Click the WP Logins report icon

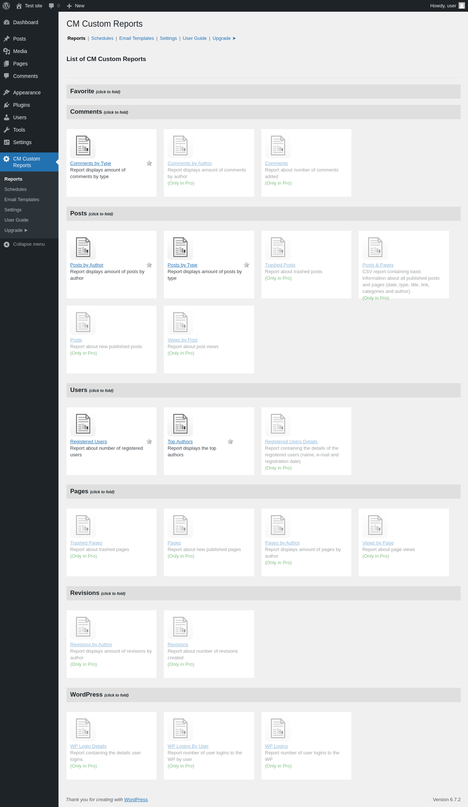point(278,728)
